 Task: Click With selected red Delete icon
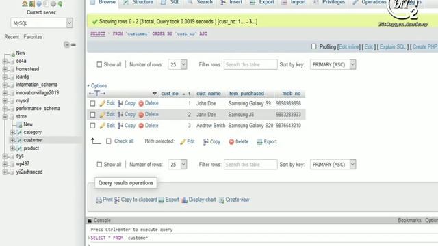[x=231, y=141]
